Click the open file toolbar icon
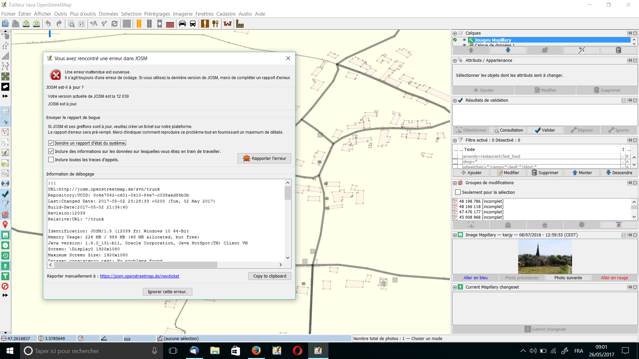 pyautogui.click(x=5, y=24)
